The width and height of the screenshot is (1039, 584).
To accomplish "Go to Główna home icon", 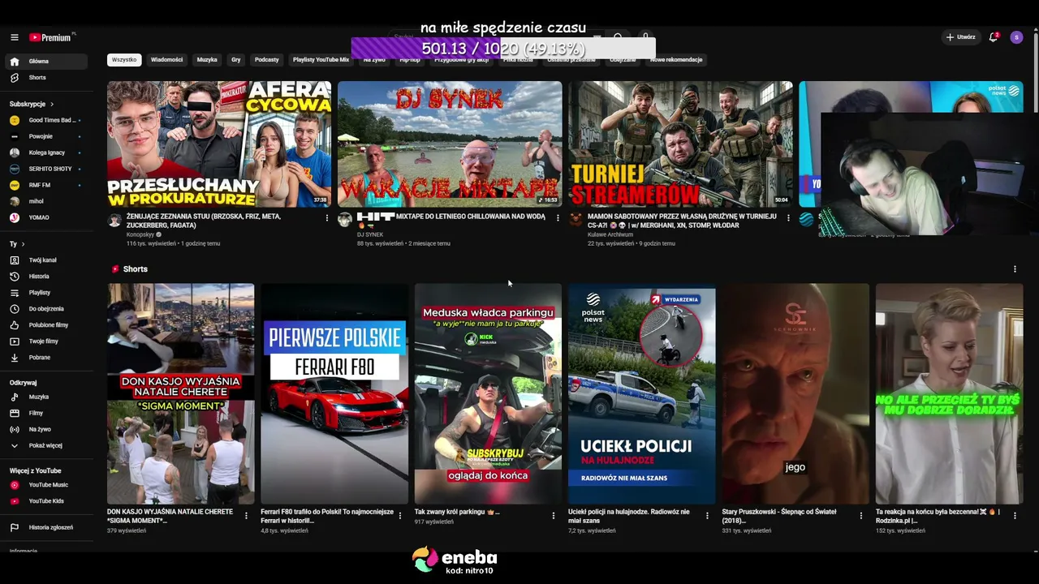I will point(15,62).
